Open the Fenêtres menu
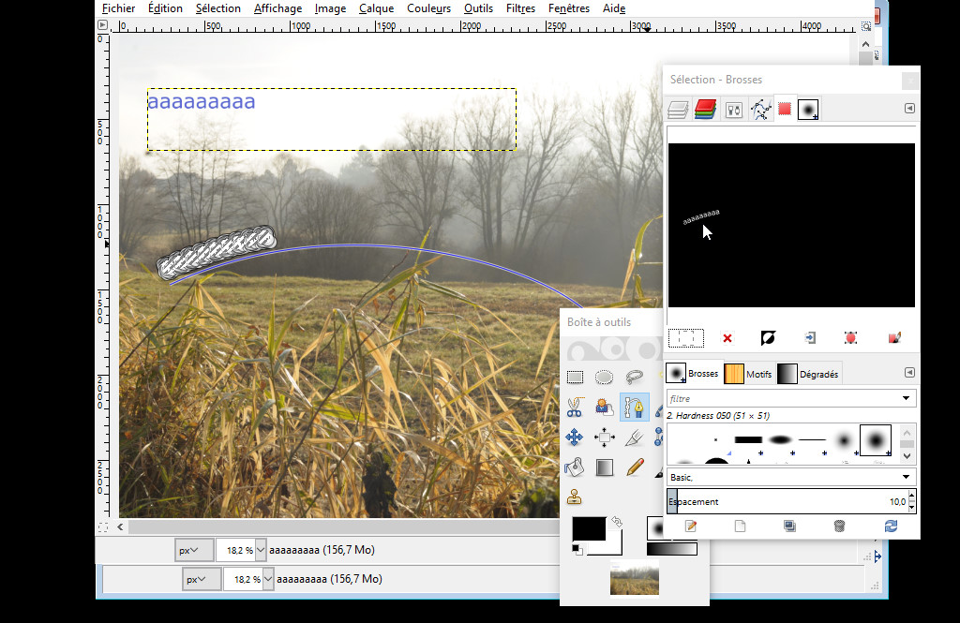Image resolution: width=960 pixels, height=623 pixels. (569, 7)
